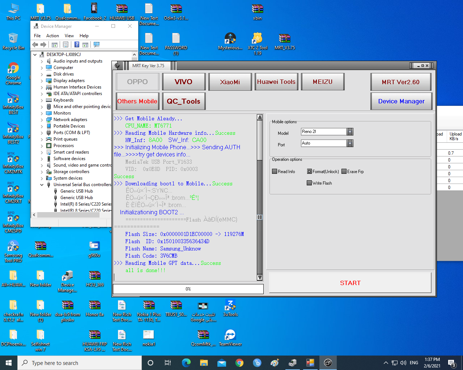Launch TeamViewer from the desktop

230,337
